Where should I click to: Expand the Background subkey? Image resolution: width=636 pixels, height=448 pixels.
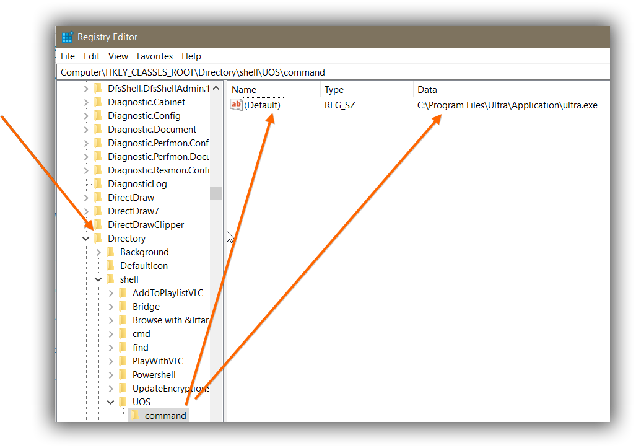pos(98,252)
